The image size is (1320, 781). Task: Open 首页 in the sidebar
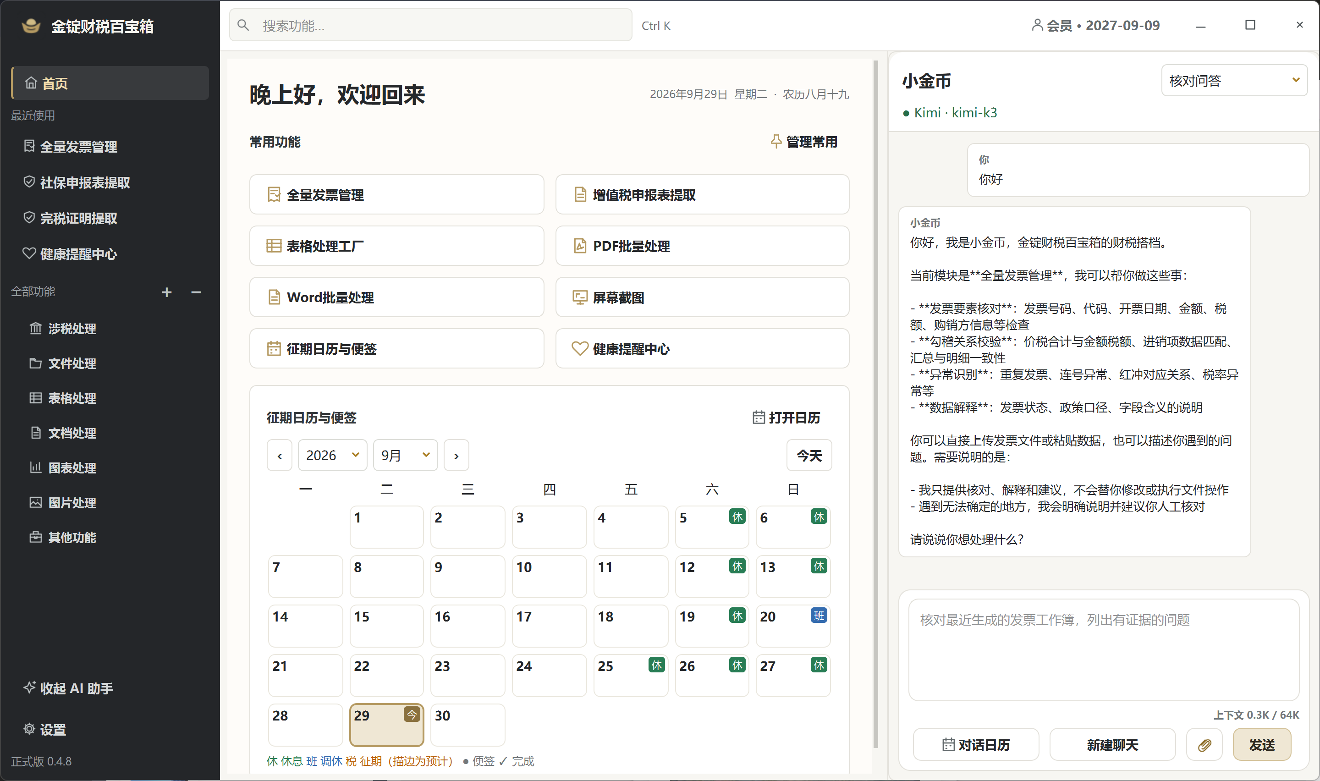(x=110, y=83)
